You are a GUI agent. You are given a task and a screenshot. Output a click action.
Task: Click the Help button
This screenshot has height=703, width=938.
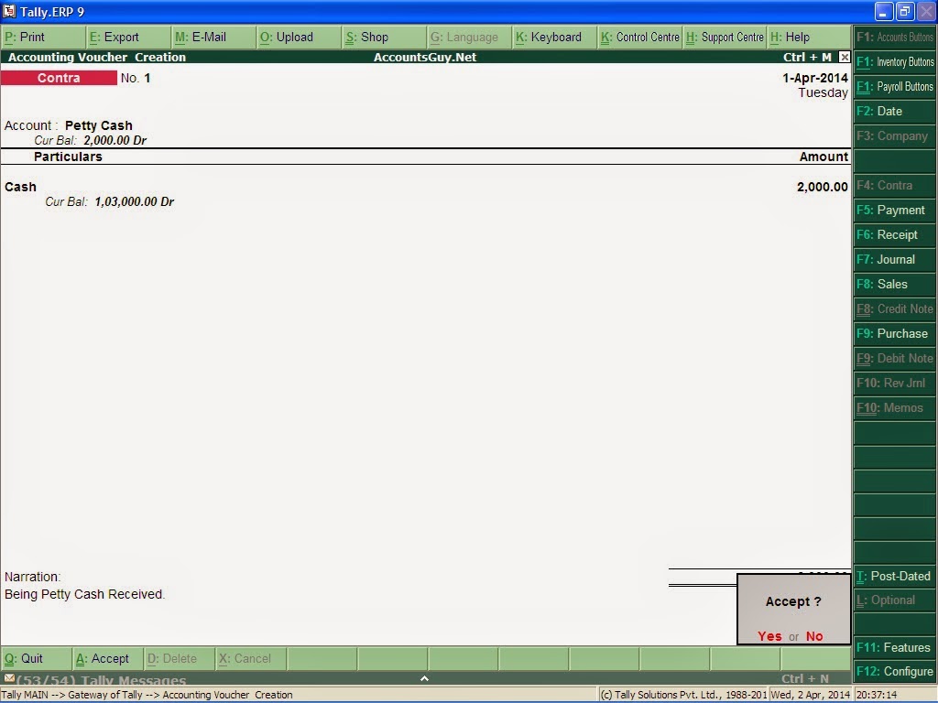click(x=809, y=37)
